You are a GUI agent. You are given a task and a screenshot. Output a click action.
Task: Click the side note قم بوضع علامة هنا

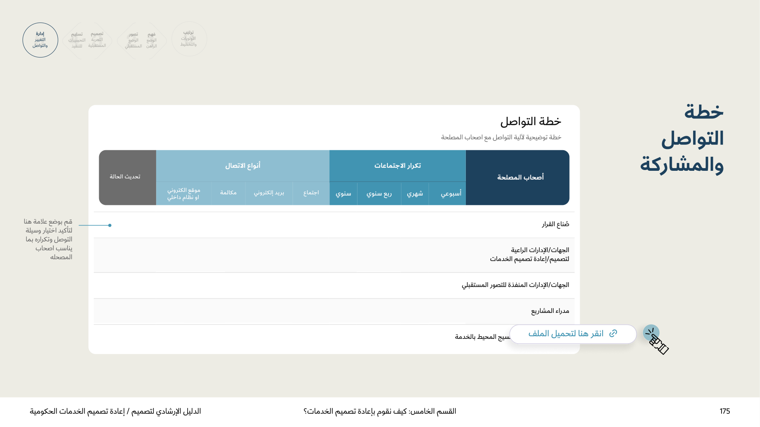48,239
